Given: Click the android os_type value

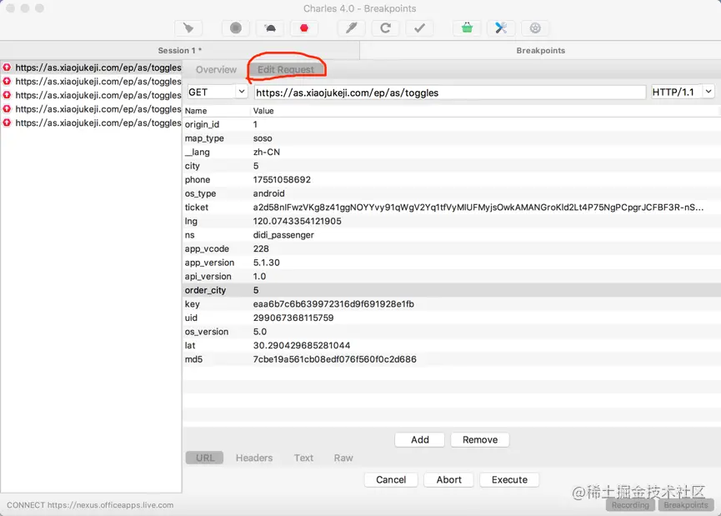Looking at the screenshot, I should (x=268, y=193).
